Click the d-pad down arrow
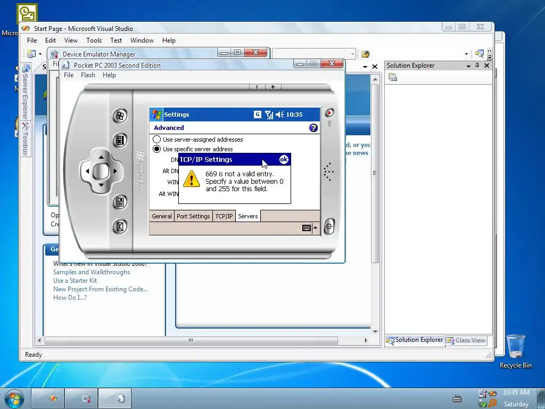 (x=101, y=185)
